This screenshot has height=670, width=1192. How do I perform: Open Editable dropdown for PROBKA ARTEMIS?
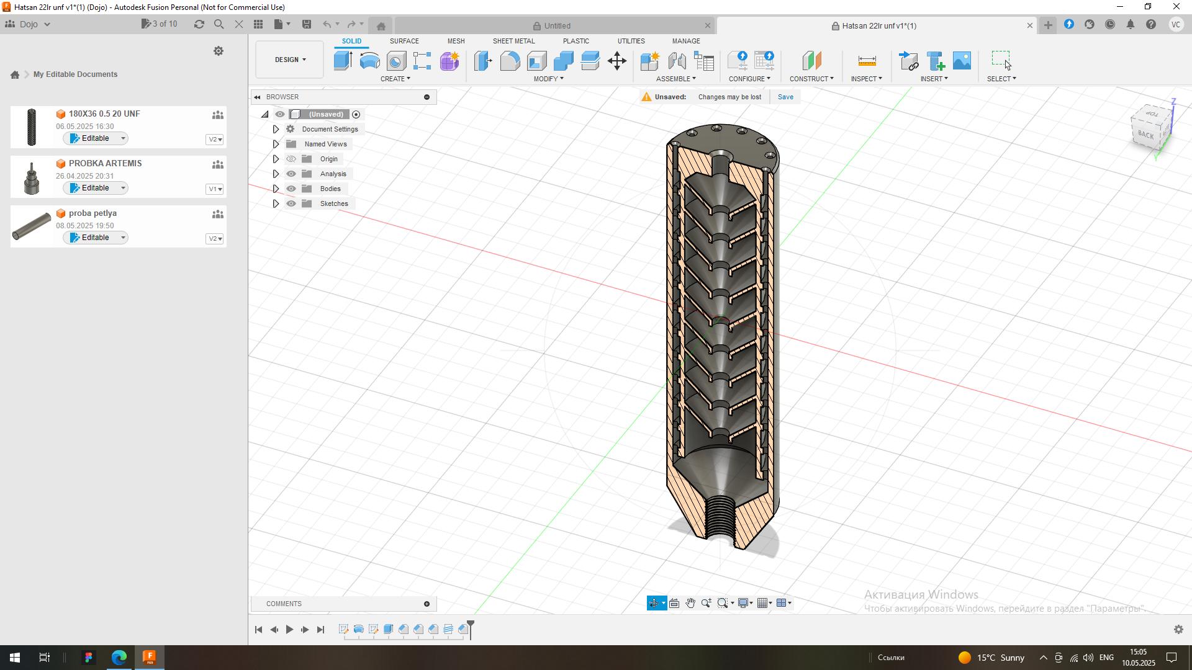[x=123, y=188]
